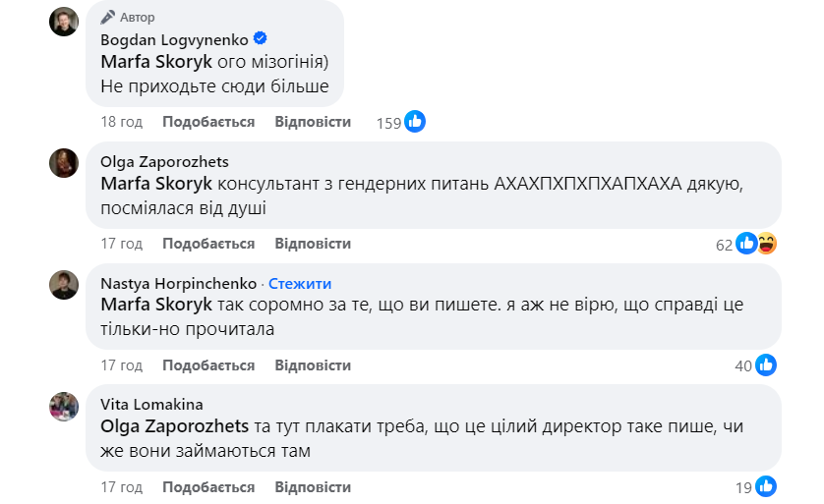Follow Nastya Horpinchenko via Стежити link
Viewport: 824px width, 504px height.
tap(300, 284)
